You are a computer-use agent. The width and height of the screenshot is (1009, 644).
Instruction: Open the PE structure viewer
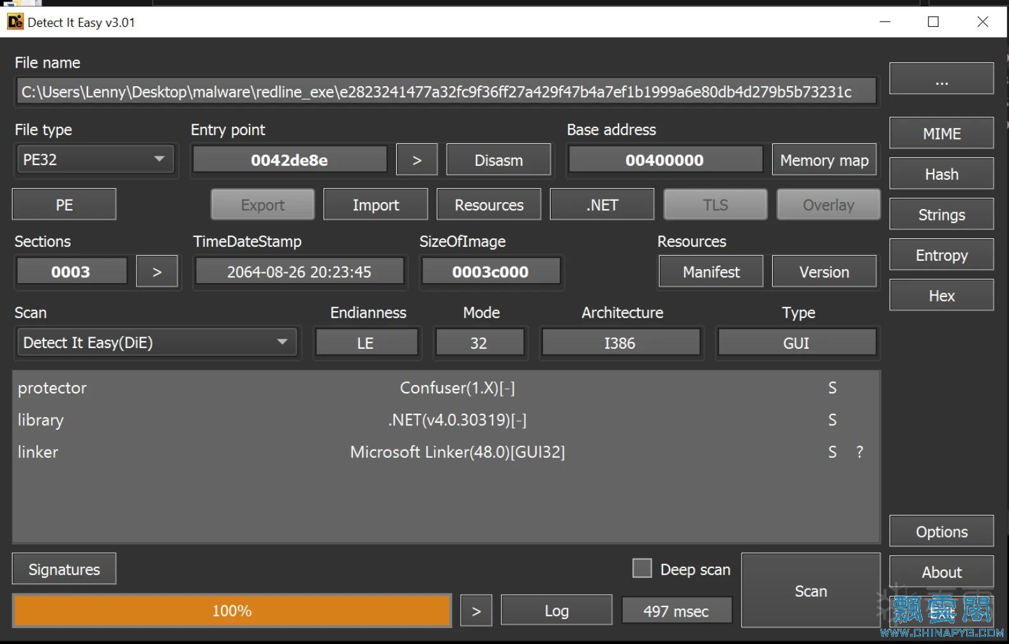(x=64, y=204)
